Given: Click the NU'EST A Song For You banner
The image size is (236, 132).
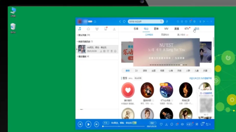Looking at the screenshot, I should [x=166, y=52].
